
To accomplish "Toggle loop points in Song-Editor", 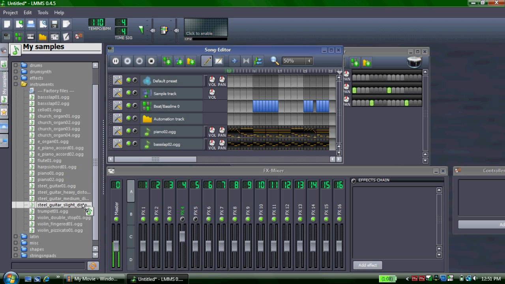I will (246, 61).
